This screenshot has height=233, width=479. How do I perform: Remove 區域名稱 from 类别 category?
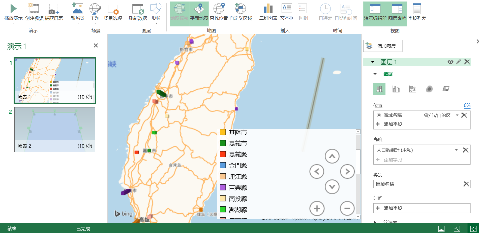(x=466, y=184)
